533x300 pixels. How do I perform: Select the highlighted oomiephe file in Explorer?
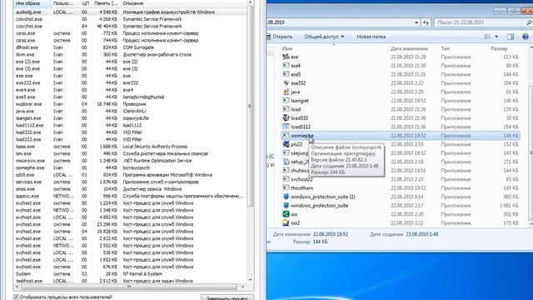pos(400,135)
